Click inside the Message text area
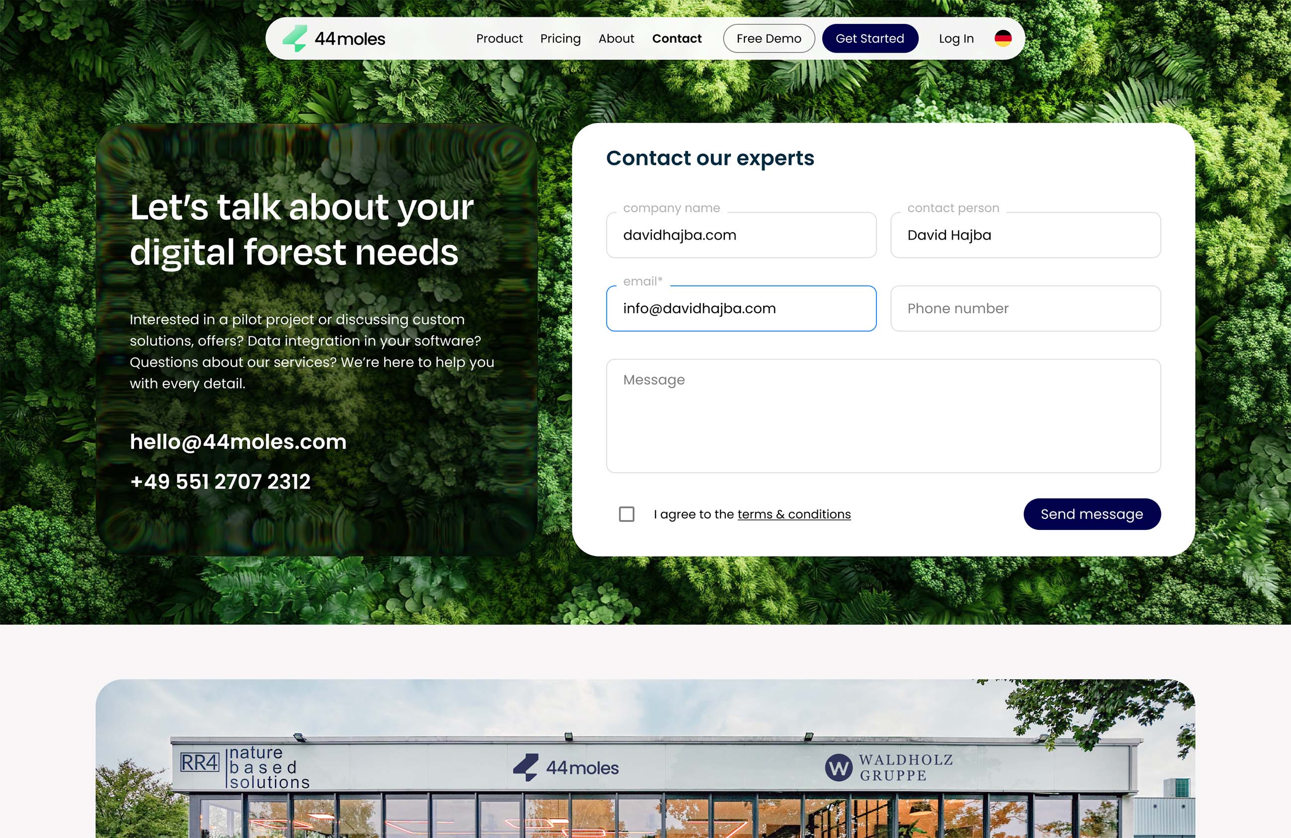The height and width of the screenshot is (838, 1291). click(x=883, y=416)
